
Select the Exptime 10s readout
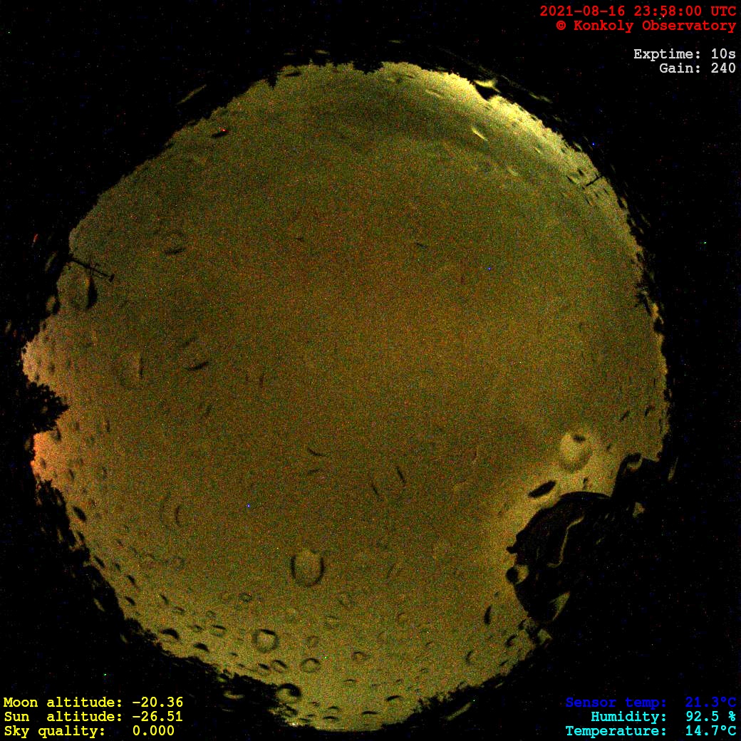point(684,54)
